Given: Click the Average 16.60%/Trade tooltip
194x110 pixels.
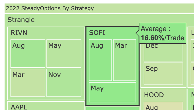Looking at the screenshot, I should pos(163,33).
